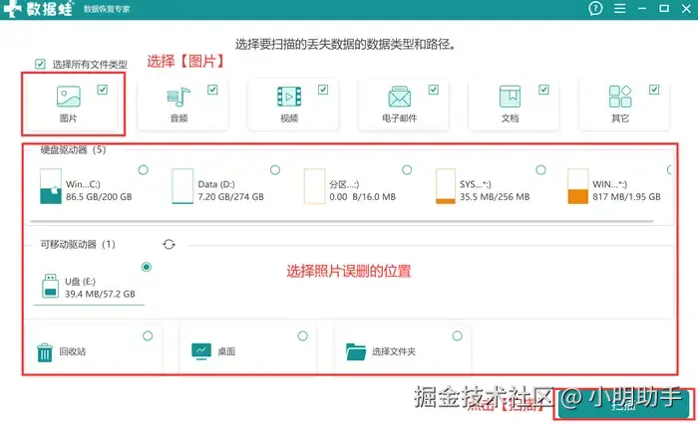Refresh the removable drives list

[169, 245]
